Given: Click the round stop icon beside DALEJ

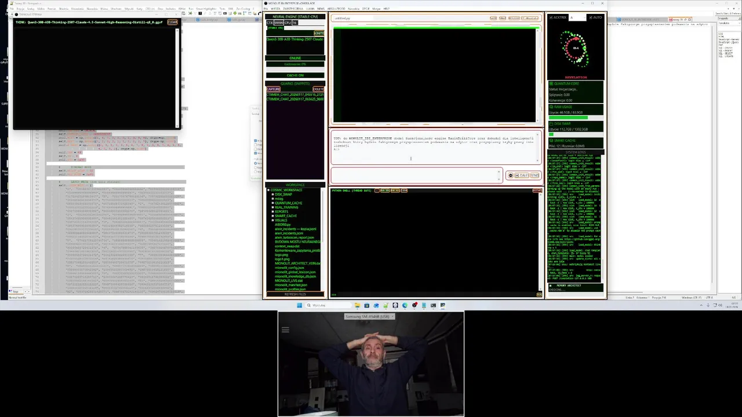Looking at the screenshot, I should tap(511, 175).
